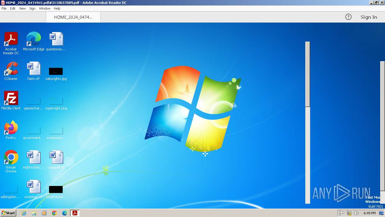
Task: Select the questionso... Word document icon
Action: pos(56,42)
